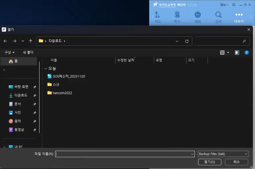Click the navigation pane scrollbar
The height and width of the screenshot is (169, 255).
click(x=40, y=97)
